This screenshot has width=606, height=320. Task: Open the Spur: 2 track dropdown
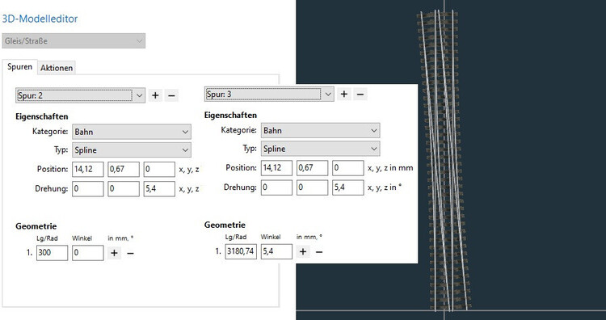pos(80,95)
